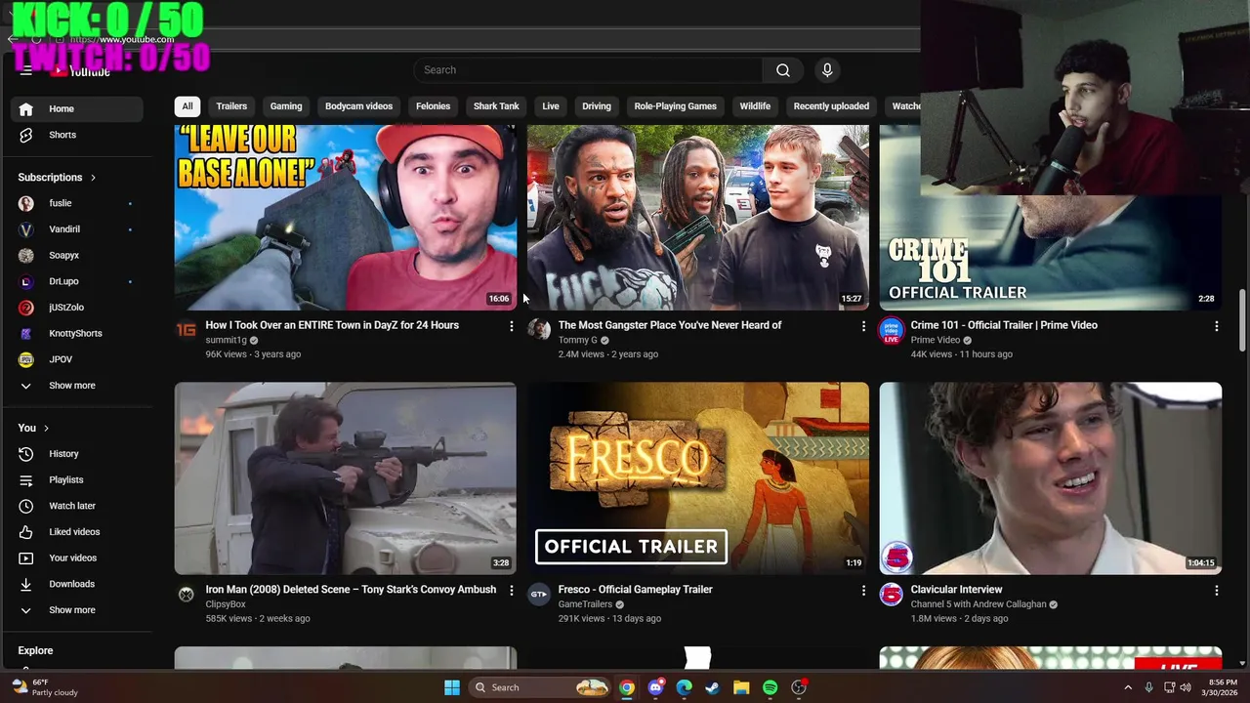Open the Channel 5 with Andrew Callaghan link
The width and height of the screenshot is (1250, 703).
click(978, 604)
